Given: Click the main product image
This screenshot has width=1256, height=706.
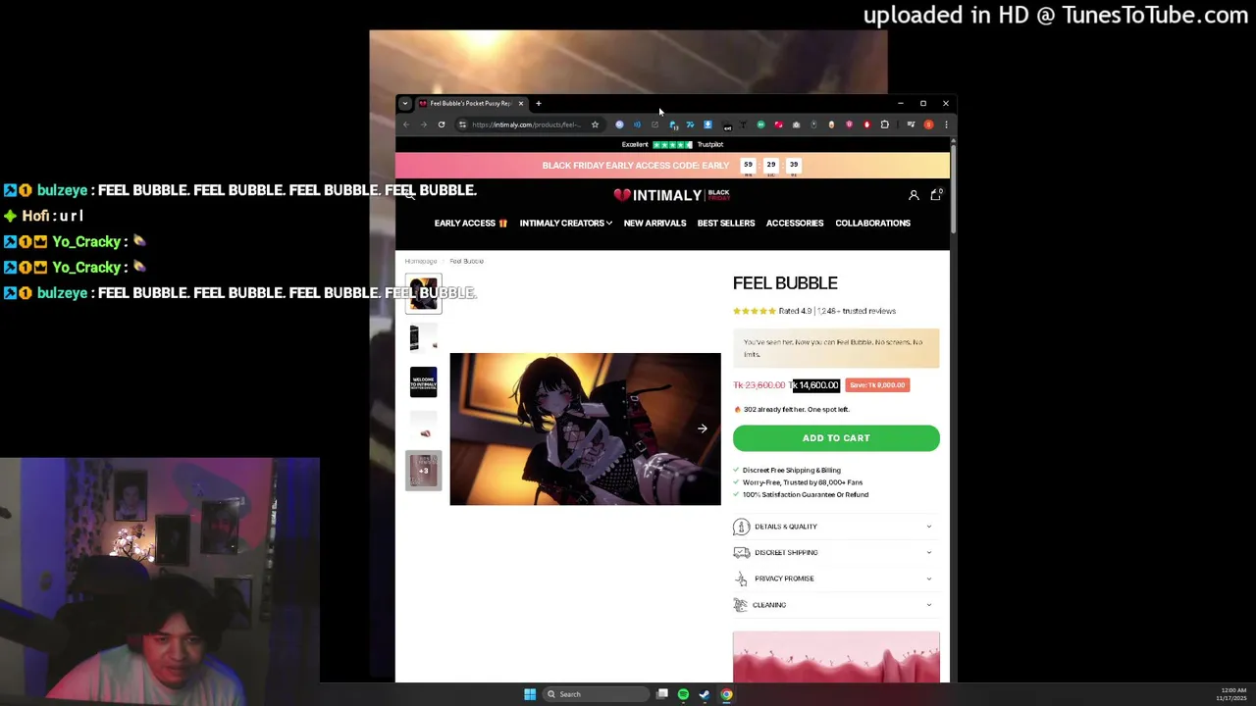Looking at the screenshot, I should click(x=585, y=429).
